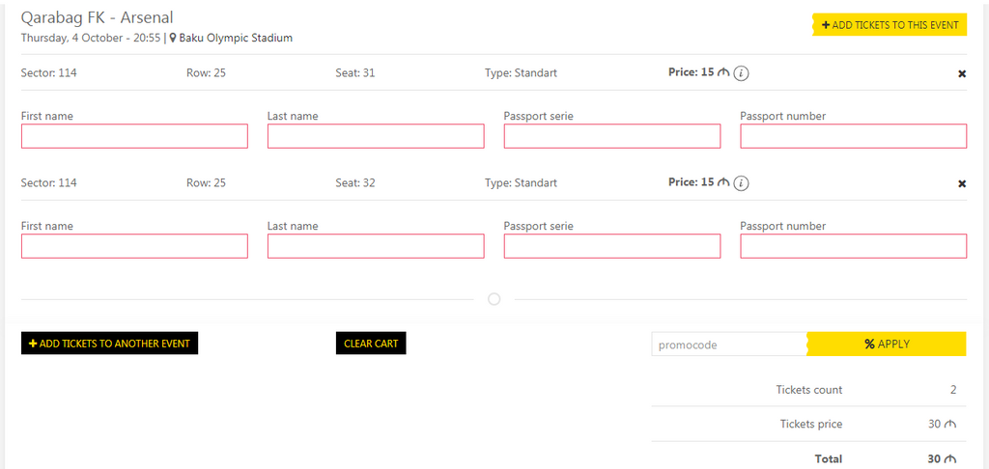Focus Passport serie field for Seat 32
The width and height of the screenshot is (989, 469).
tap(611, 246)
